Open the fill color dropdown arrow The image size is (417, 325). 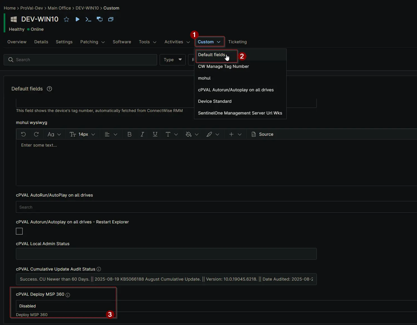point(197,134)
